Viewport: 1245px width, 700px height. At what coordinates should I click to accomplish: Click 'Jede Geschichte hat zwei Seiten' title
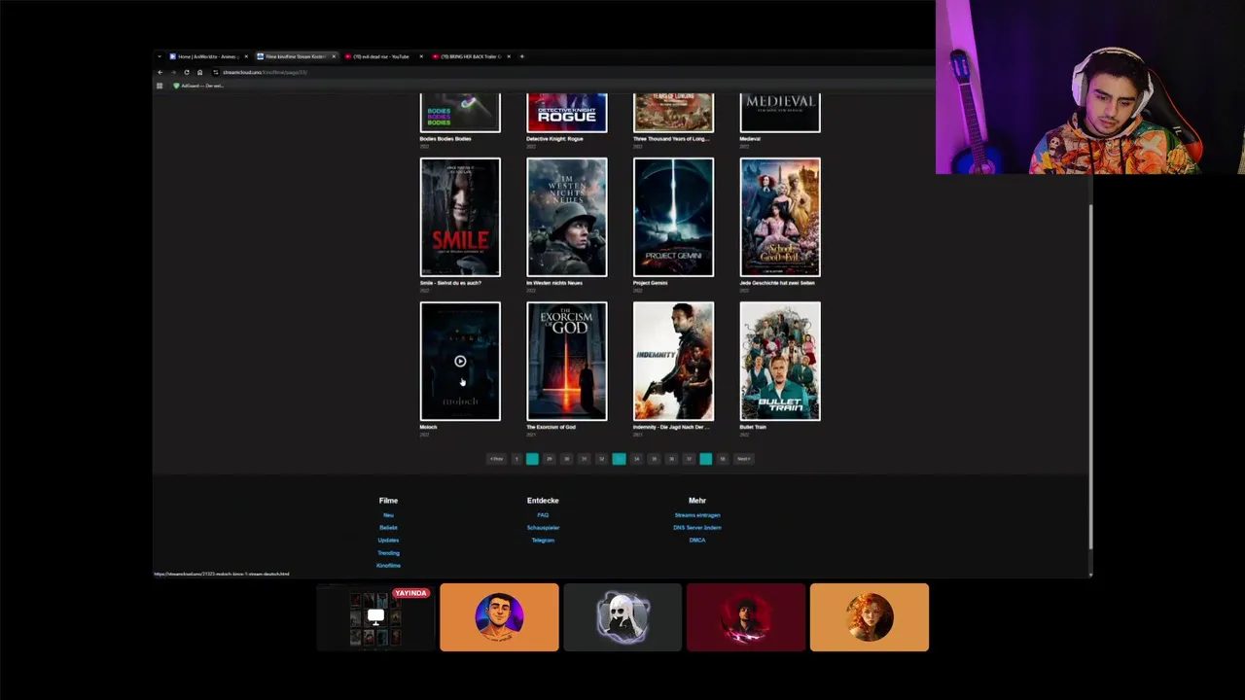pos(776,283)
